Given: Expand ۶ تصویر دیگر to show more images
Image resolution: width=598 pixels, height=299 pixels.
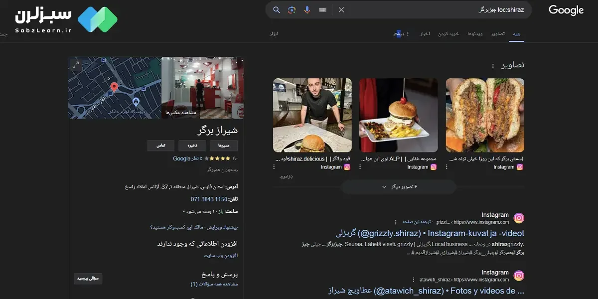Looking at the screenshot, I should pyautogui.click(x=398, y=186).
